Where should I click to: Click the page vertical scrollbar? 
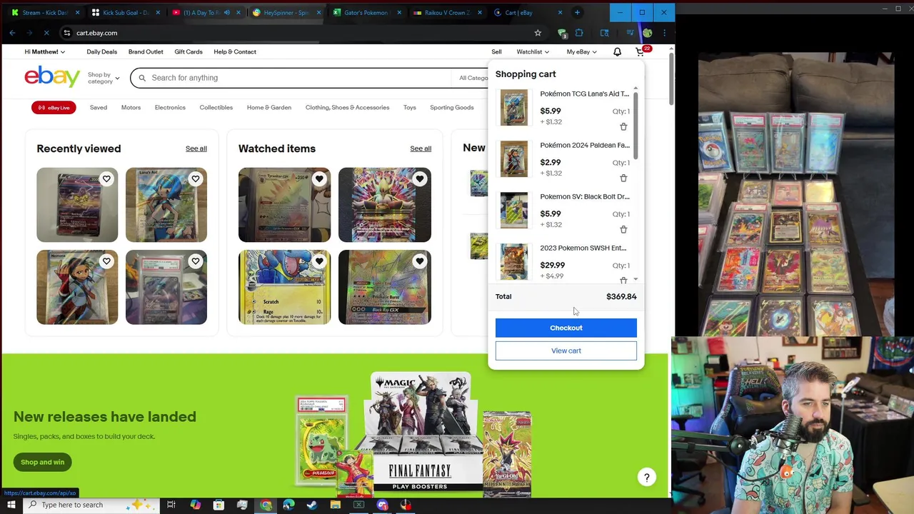671,79
